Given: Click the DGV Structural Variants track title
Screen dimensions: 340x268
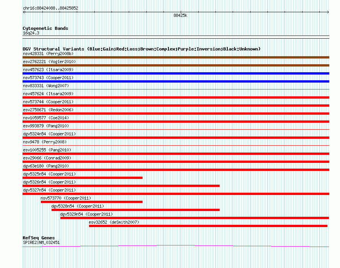Looking at the screenshot, I should [142, 49].
